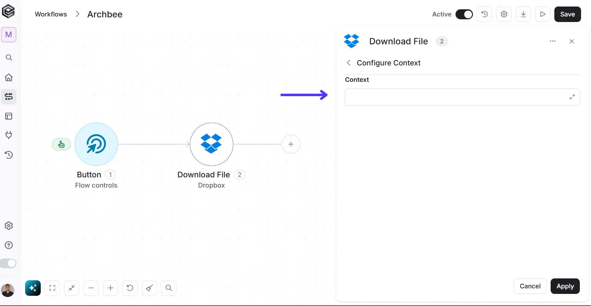
Task: Click the fit to screen canvas icon
Action: tap(52, 288)
